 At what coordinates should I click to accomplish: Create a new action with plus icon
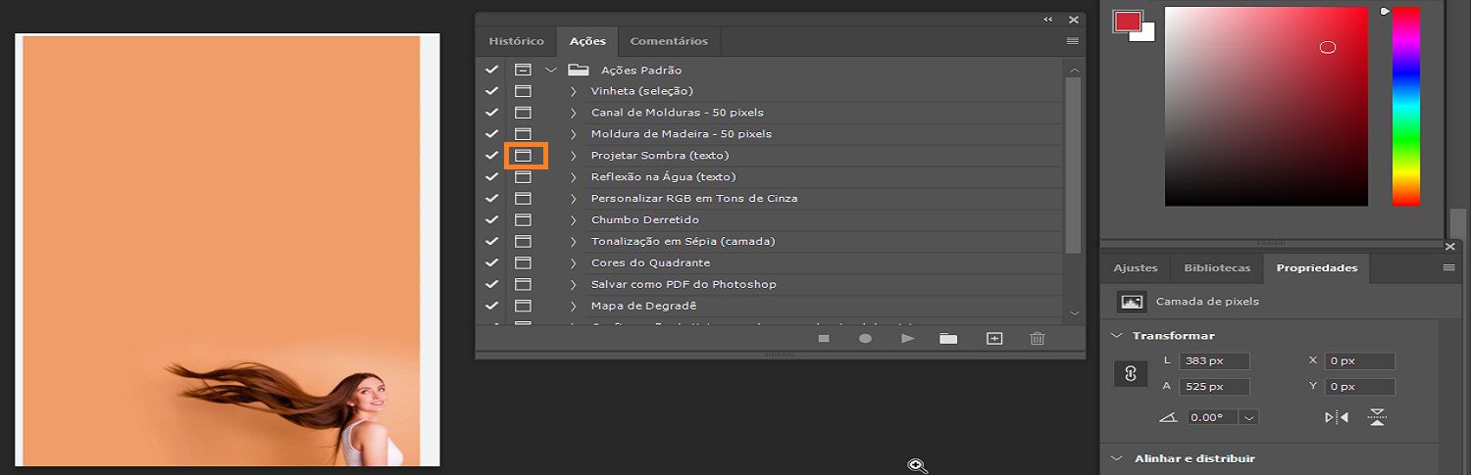(994, 338)
